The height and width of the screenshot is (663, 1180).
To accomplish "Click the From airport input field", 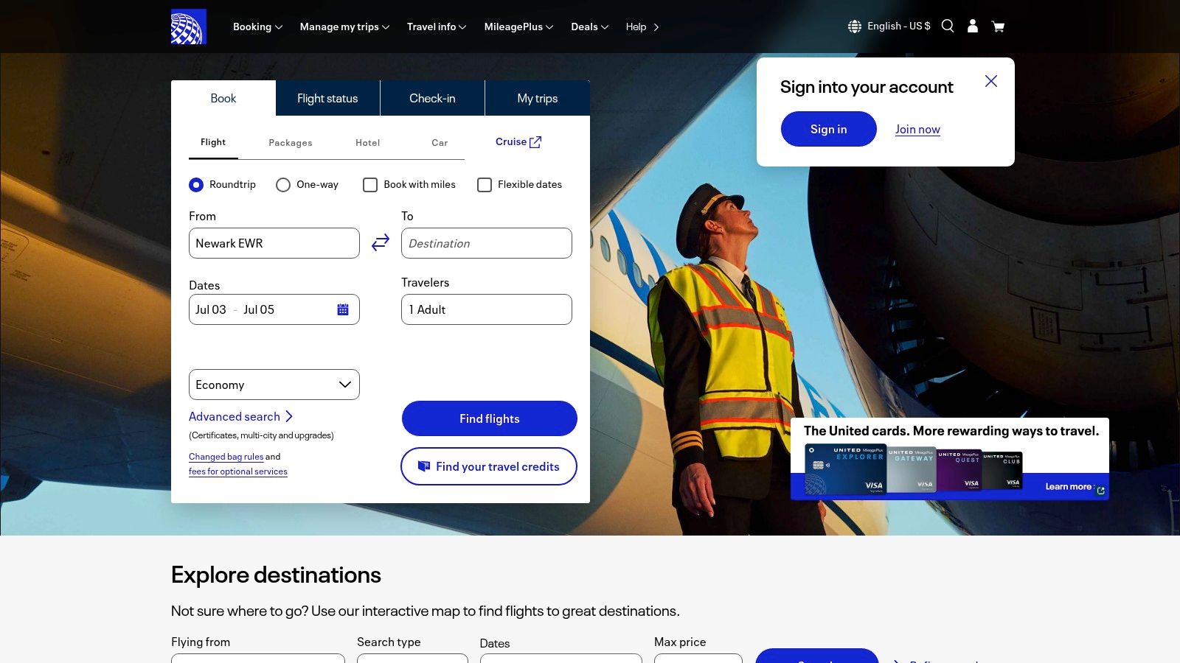I will [x=274, y=243].
